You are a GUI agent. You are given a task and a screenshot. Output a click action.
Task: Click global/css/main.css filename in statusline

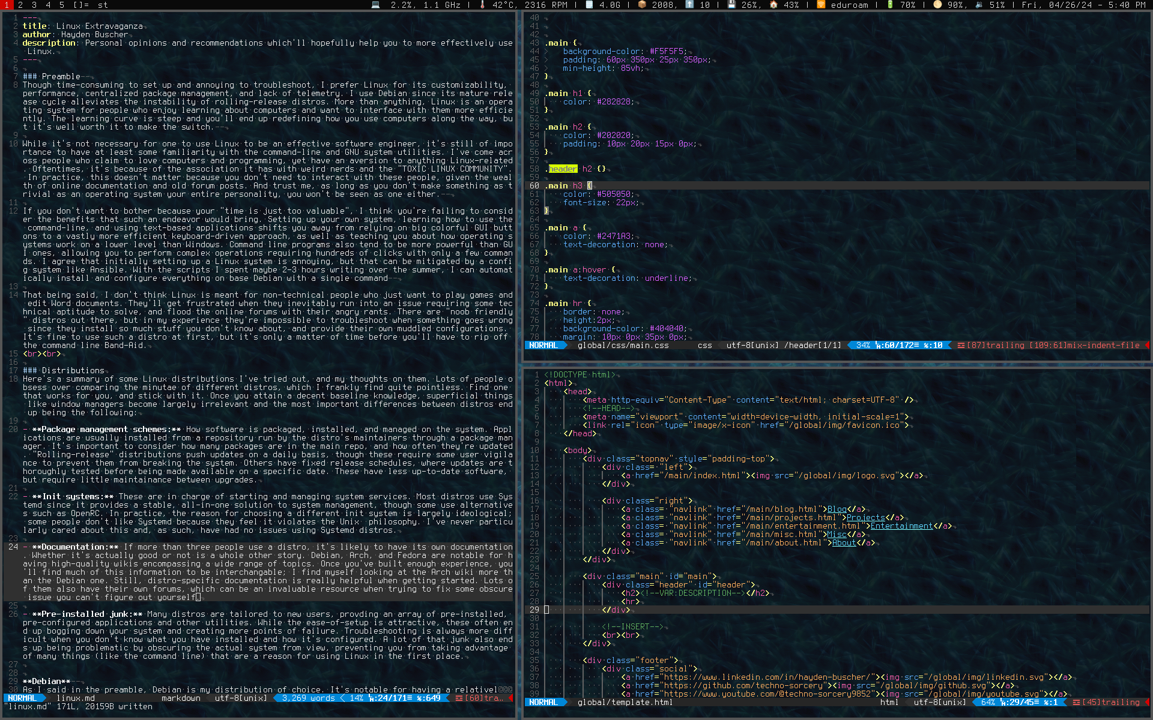click(x=623, y=345)
